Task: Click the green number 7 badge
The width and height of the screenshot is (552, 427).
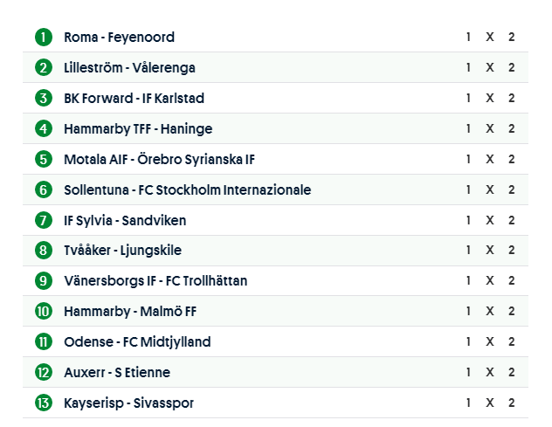Action: pyautogui.click(x=44, y=220)
